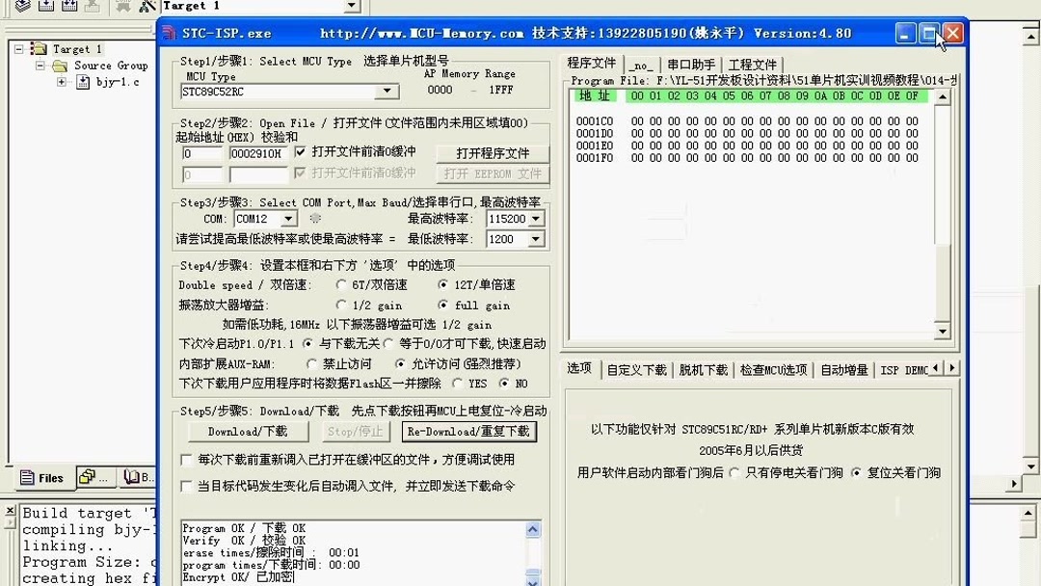The height and width of the screenshot is (586, 1041).
Task: Open the 检查MCU选项 tab
Action: click(x=772, y=368)
